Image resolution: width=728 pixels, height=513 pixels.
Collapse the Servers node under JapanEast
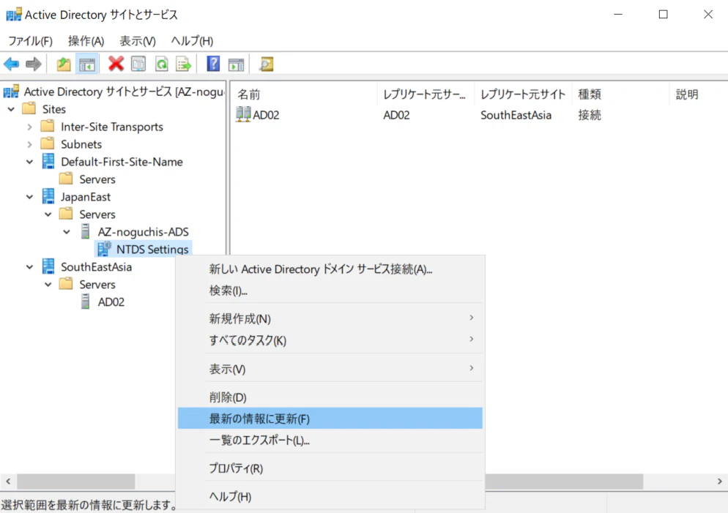coord(48,214)
